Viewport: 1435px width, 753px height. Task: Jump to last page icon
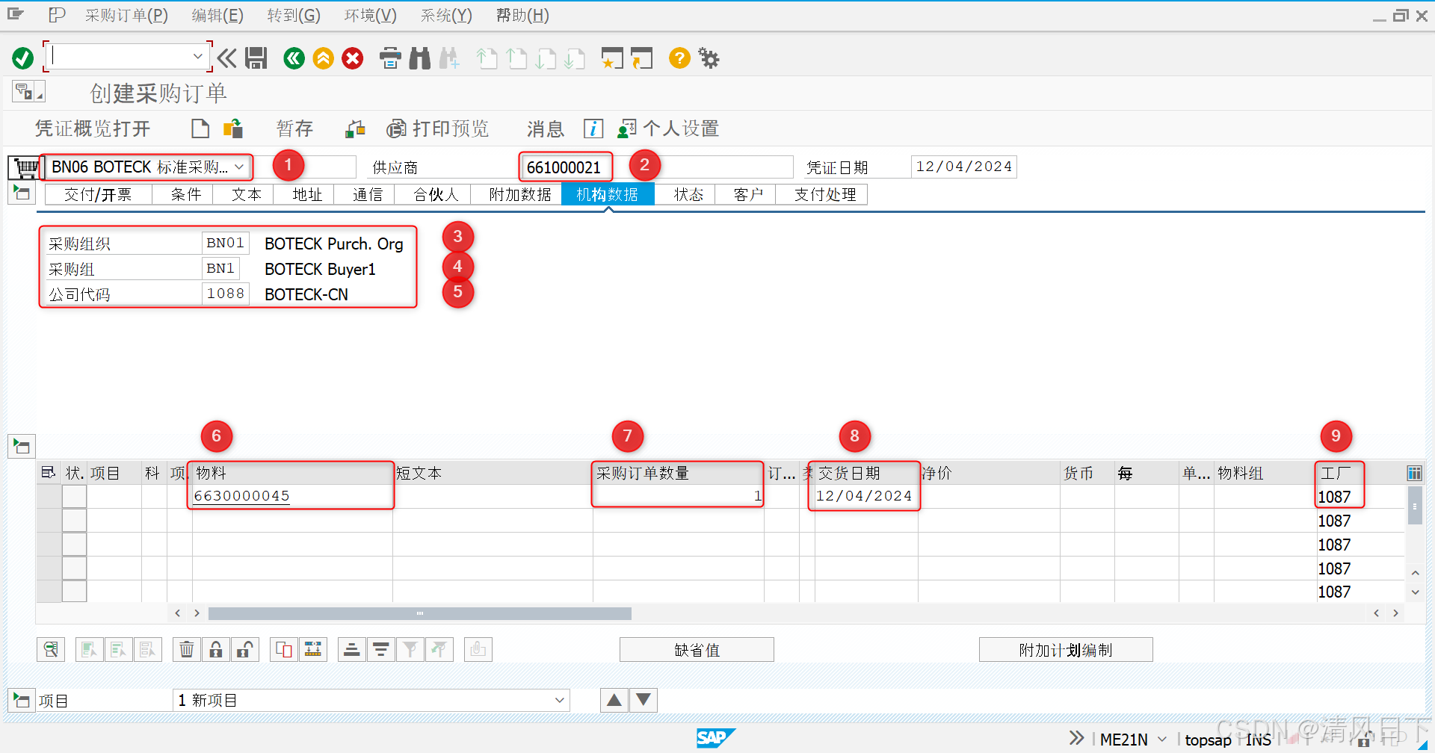(x=575, y=58)
